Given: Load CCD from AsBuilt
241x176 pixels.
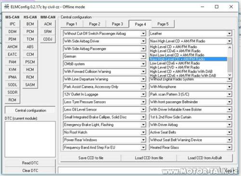Looking at the screenshot, I should click(x=205, y=158).
